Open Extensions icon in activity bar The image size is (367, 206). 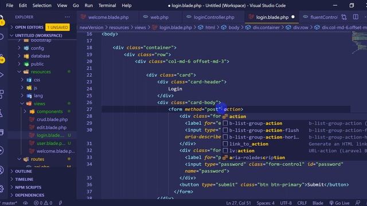click(2, 94)
